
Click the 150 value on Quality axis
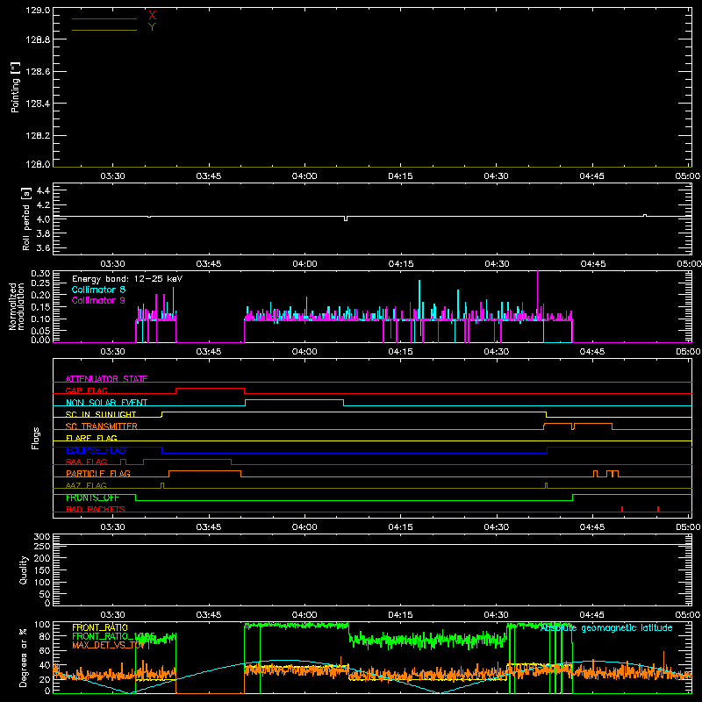click(x=42, y=570)
